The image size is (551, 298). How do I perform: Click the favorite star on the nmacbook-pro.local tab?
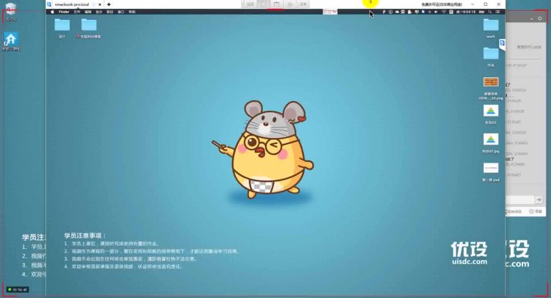pyautogui.click(x=93, y=5)
